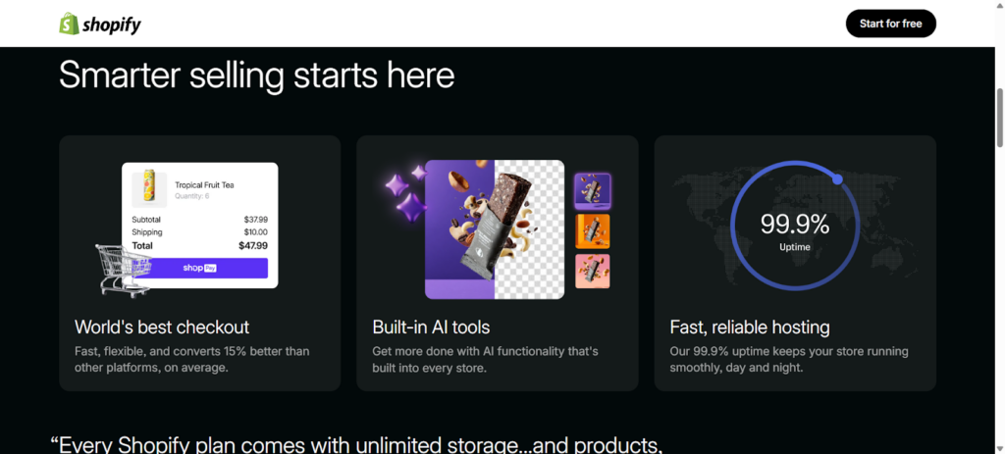Click the purple Shop Pay button
The height and width of the screenshot is (454, 1005).
tap(199, 268)
